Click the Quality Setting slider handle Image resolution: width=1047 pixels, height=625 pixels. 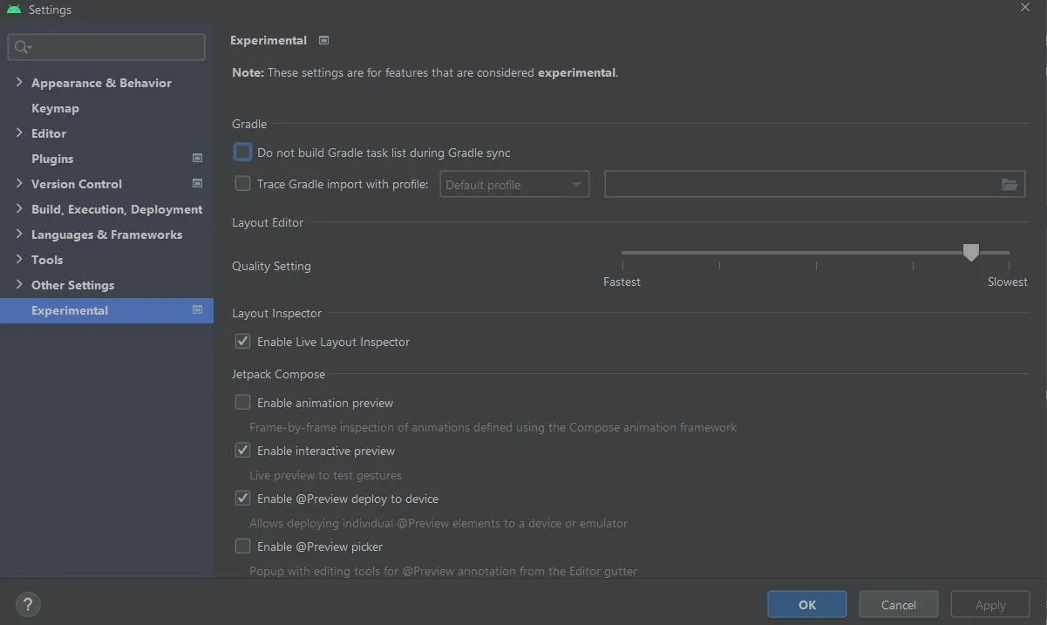970,253
